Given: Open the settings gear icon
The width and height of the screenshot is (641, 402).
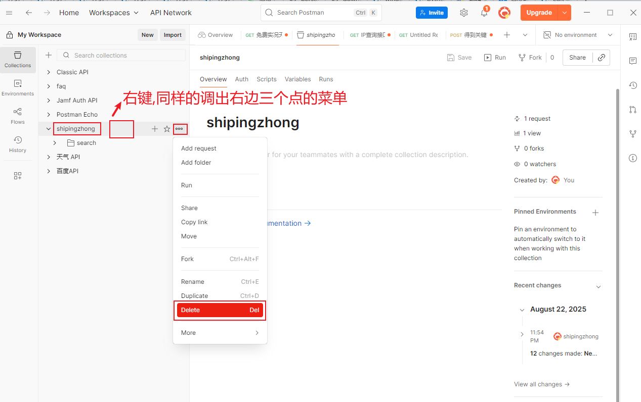Looking at the screenshot, I should pos(463,13).
